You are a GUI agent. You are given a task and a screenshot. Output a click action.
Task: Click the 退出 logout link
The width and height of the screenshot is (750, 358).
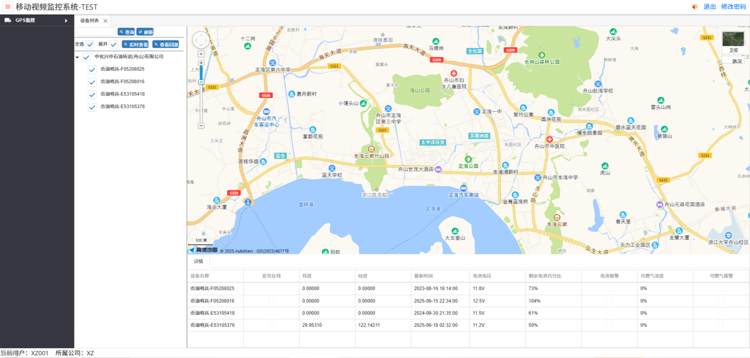click(x=710, y=7)
